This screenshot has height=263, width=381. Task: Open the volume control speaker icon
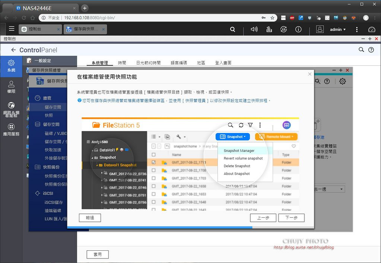tap(254, 29)
